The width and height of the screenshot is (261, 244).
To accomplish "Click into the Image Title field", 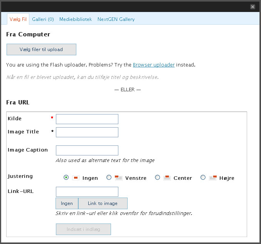I will (87, 132).
